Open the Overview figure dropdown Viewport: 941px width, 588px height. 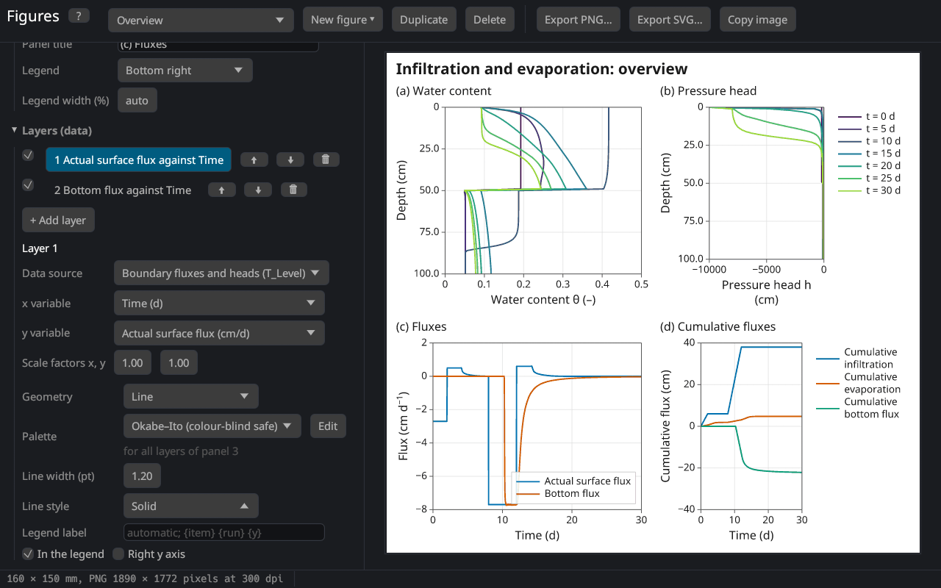(x=201, y=20)
